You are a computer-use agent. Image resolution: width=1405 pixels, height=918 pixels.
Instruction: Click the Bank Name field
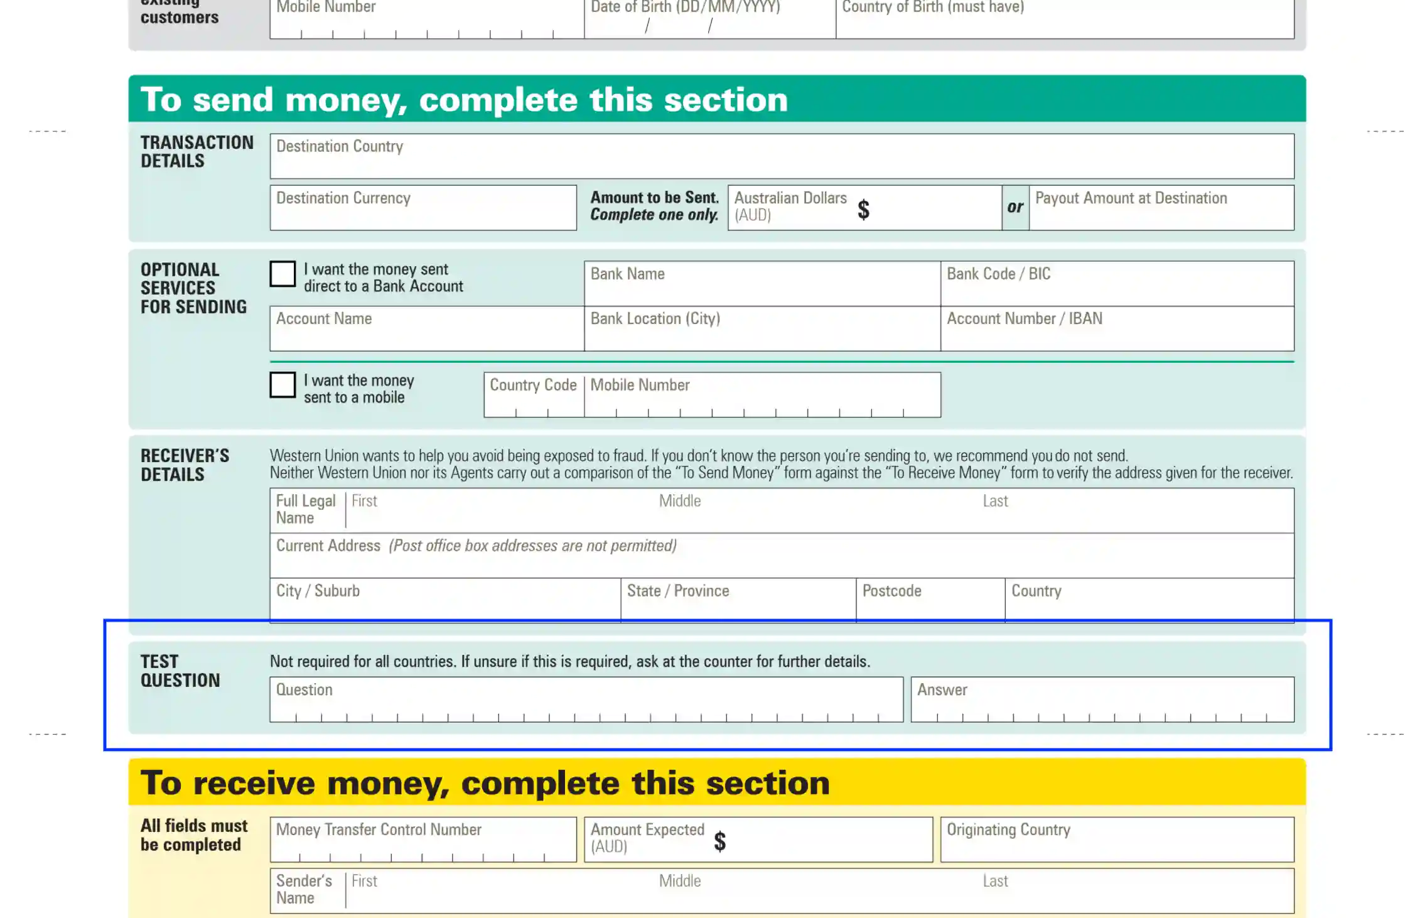(x=762, y=284)
